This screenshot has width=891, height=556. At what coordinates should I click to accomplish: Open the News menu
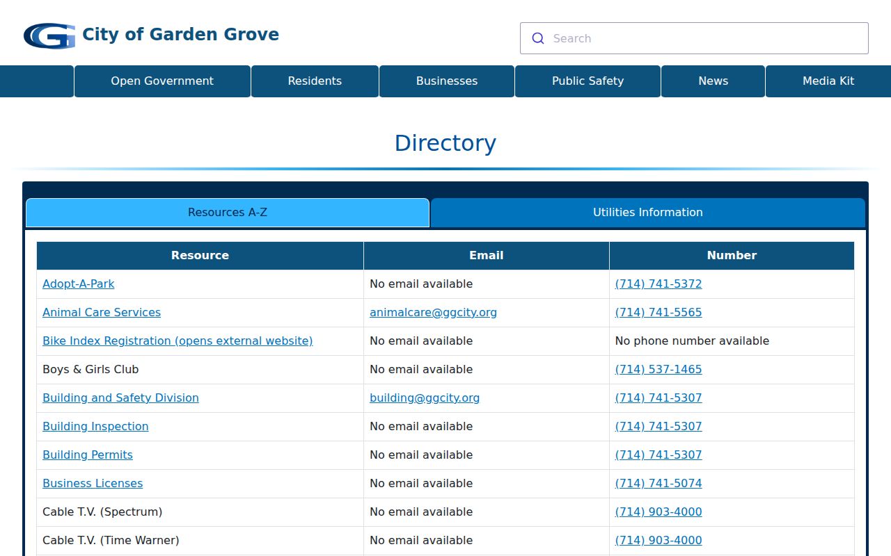(x=713, y=81)
